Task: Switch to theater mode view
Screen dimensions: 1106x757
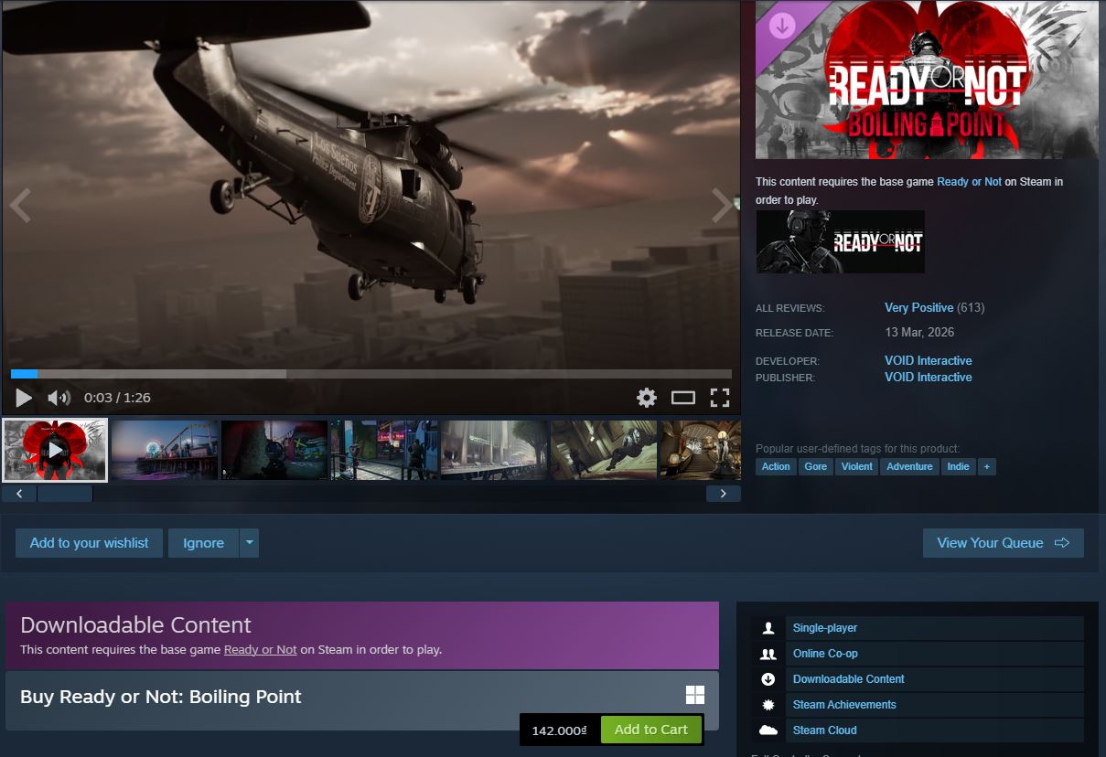Action: click(682, 397)
